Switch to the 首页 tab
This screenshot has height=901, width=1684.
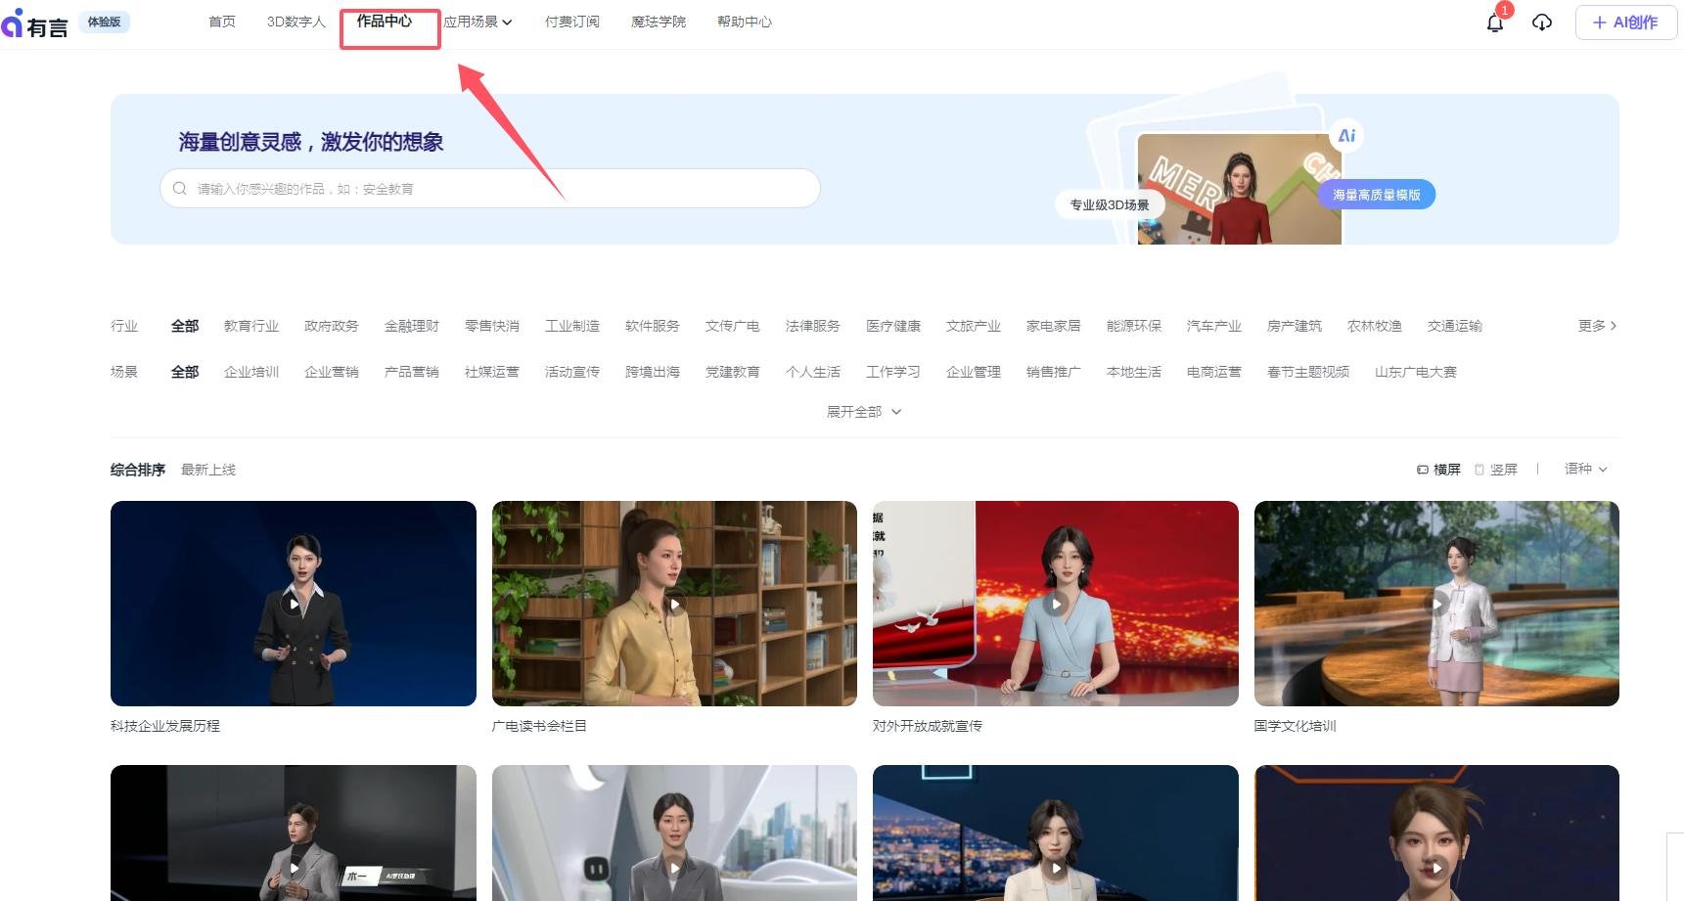pos(221,22)
